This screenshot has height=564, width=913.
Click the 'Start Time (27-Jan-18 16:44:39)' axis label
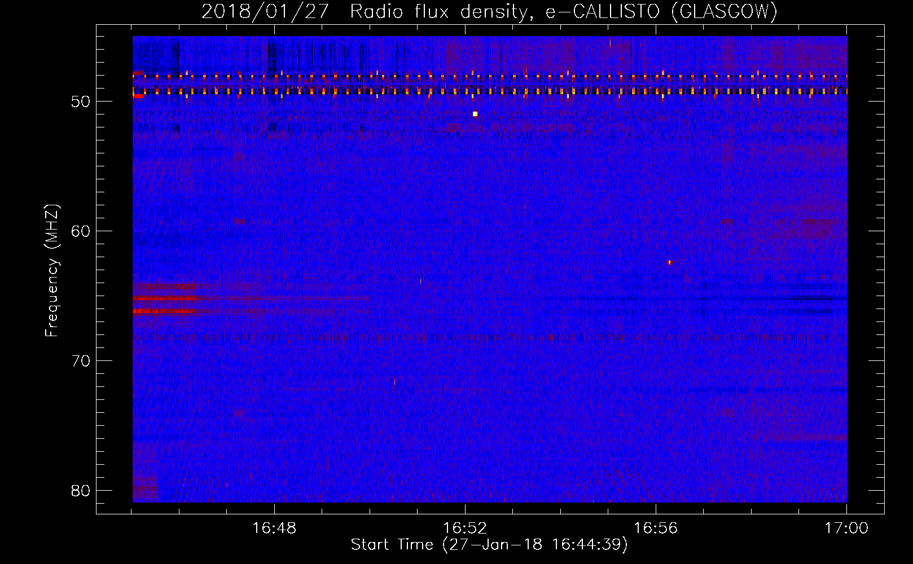pos(489,545)
